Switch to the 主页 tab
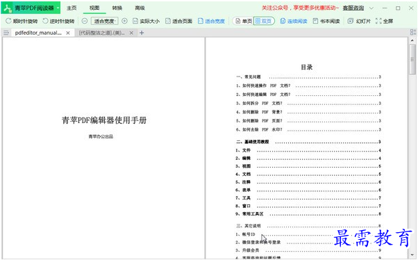 click(72, 8)
